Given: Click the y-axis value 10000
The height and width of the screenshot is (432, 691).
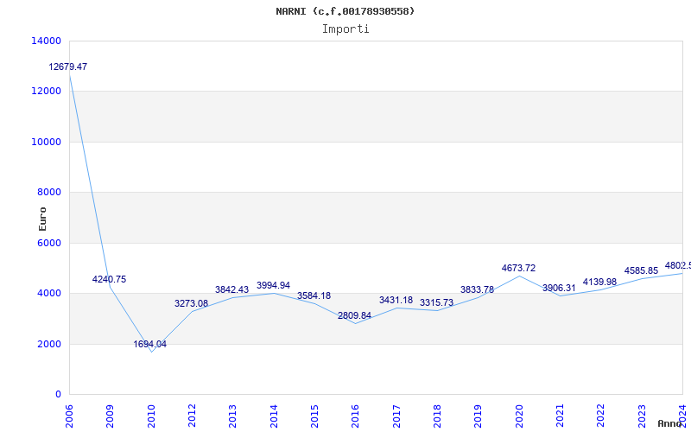Looking at the screenshot, I should (47, 142).
